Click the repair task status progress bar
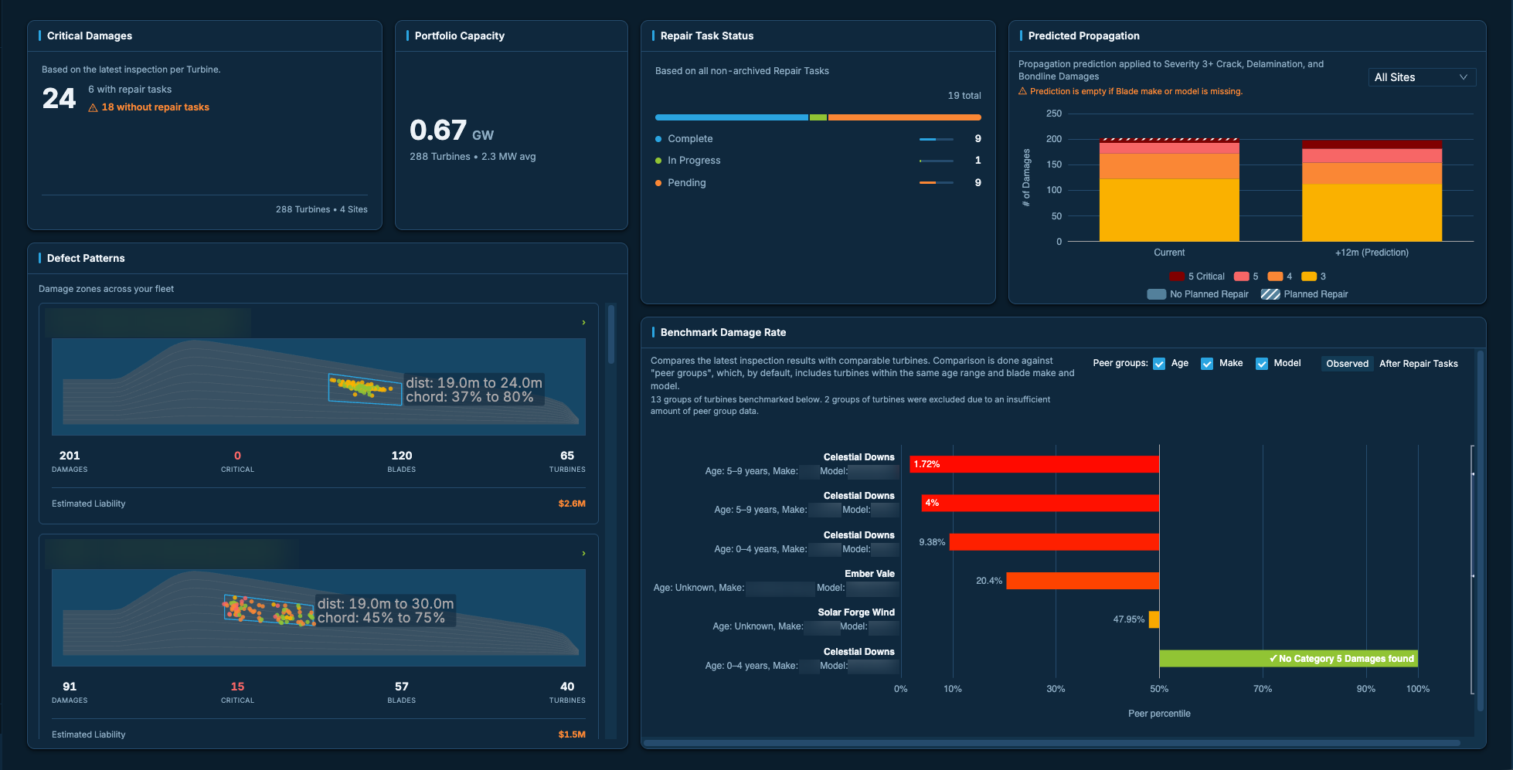Screen dimensions: 1513x770 [x=818, y=117]
